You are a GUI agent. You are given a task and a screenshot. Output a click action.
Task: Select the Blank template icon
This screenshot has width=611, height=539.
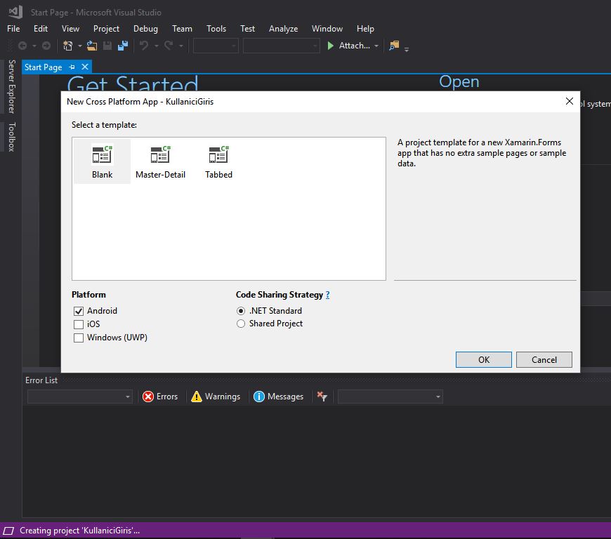(102, 154)
